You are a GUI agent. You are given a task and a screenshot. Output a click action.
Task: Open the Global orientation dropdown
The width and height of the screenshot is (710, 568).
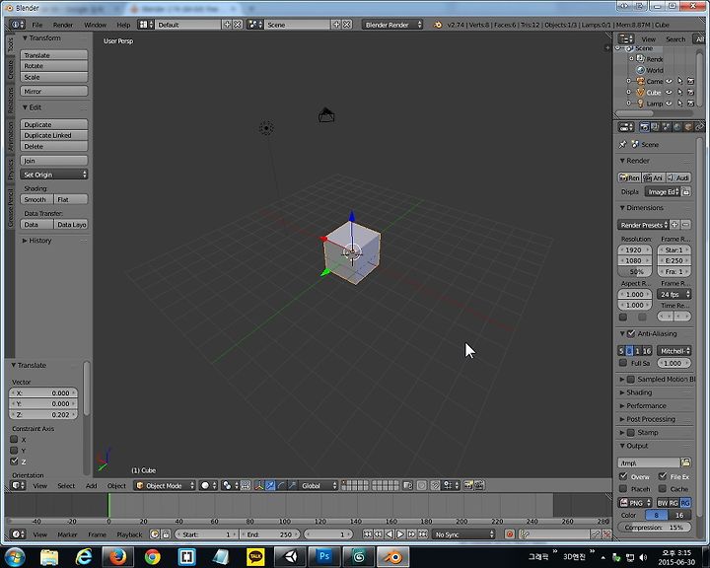[319, 485]
